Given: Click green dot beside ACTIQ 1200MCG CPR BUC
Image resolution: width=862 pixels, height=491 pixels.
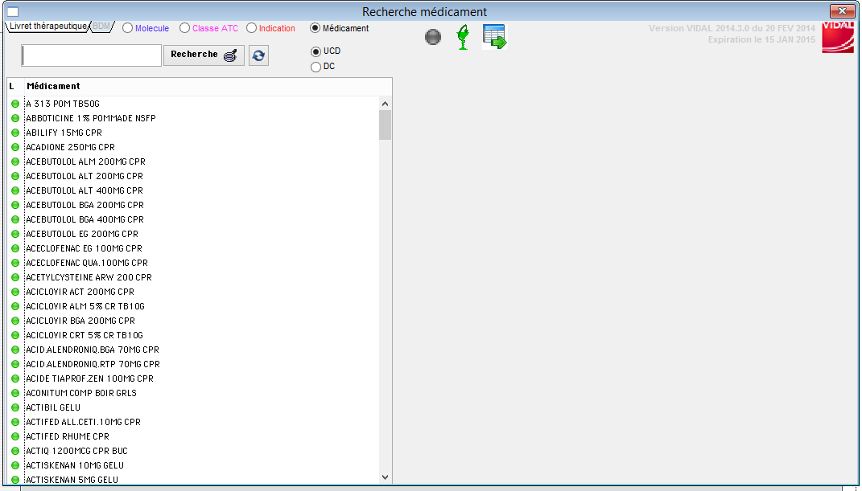Looking at the screenshot, I should [x=15, y=451].
